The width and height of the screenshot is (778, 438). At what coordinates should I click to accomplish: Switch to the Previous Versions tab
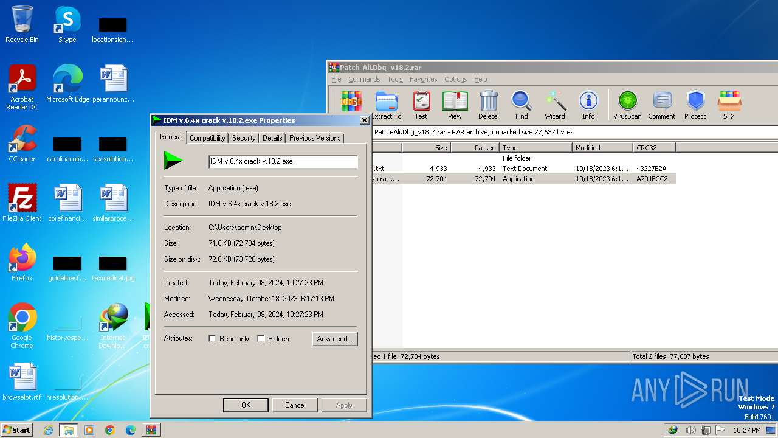coord(315,138)
